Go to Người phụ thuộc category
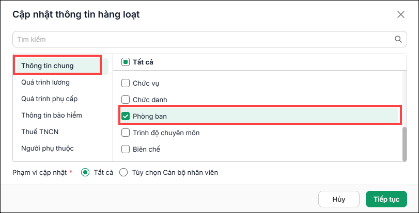 click(x=48, y=148)
